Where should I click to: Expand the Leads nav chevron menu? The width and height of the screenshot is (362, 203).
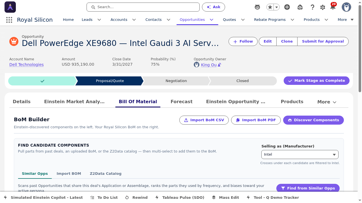[x=99, y=20]
